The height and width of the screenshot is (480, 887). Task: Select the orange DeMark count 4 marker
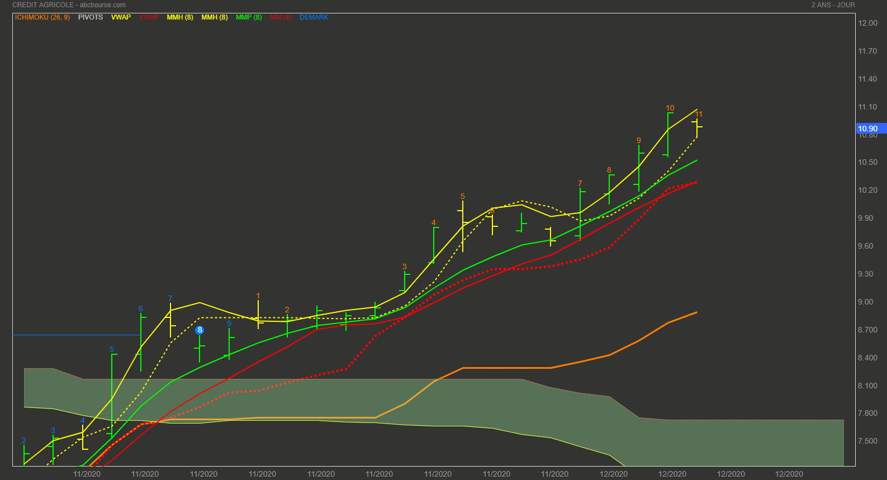[433, 222]
